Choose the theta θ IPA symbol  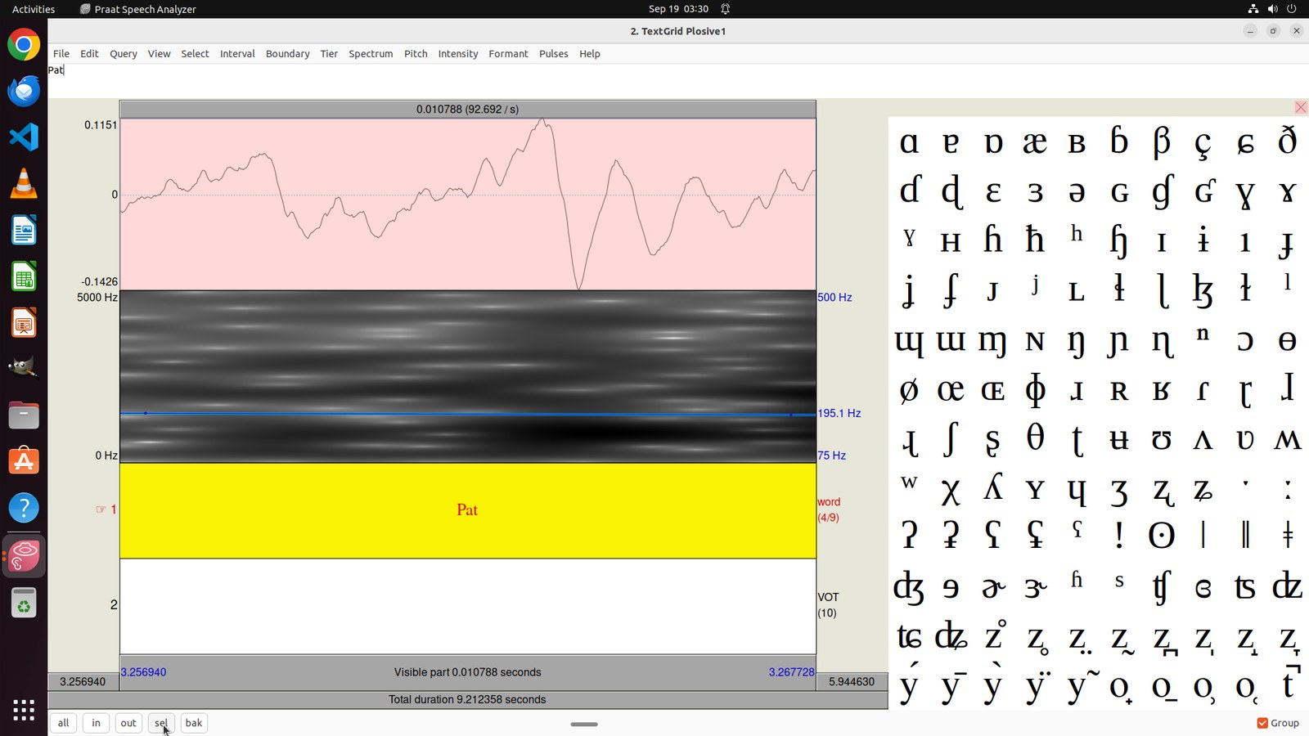click(1034, 438)
